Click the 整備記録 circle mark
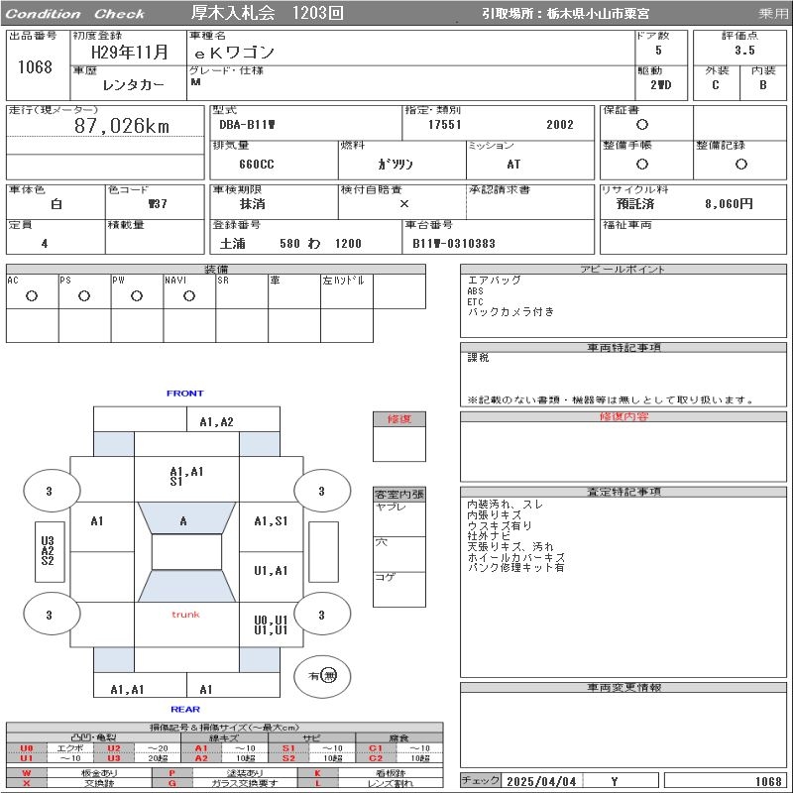 741,164
